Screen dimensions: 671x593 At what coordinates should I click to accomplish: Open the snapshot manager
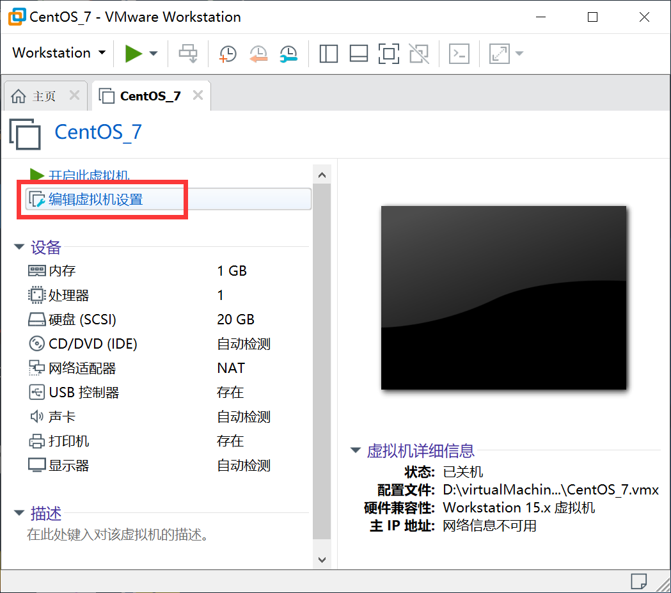tap(289, 54)
